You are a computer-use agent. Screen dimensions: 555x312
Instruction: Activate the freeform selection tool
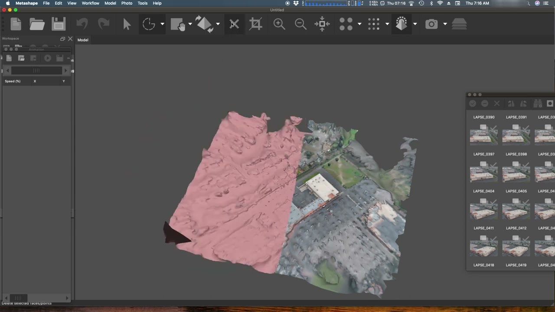tap(149, 24)
